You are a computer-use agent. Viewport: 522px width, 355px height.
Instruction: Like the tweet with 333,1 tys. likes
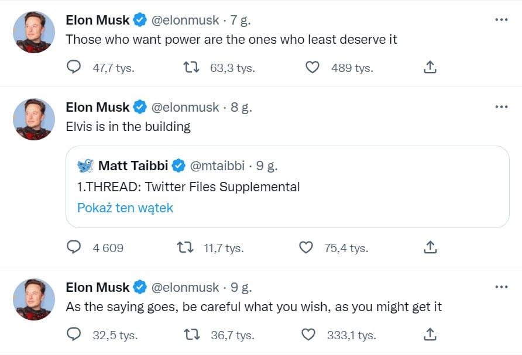[x=308, y=334]
